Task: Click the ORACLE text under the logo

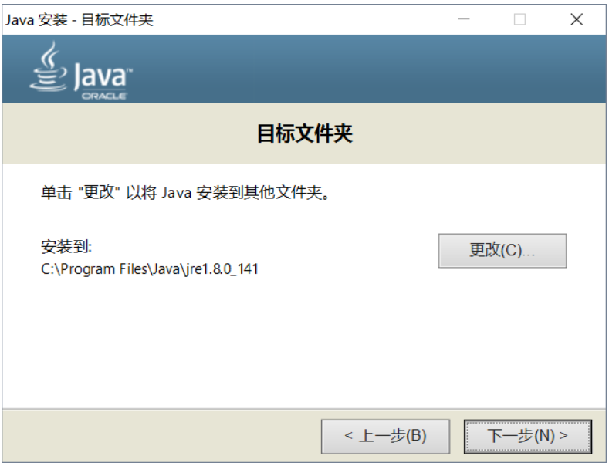Action: click(x=103, y=96)
